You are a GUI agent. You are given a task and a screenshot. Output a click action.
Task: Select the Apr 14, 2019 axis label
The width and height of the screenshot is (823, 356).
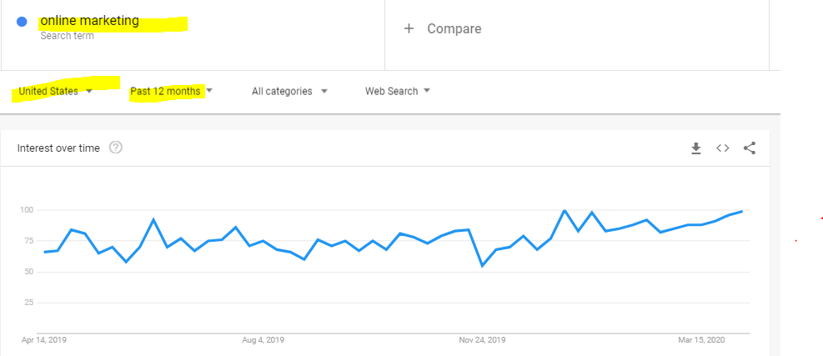[44, 340]
